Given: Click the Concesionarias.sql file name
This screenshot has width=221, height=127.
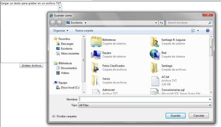Looking at the screenshot, I should coord(173,90).
